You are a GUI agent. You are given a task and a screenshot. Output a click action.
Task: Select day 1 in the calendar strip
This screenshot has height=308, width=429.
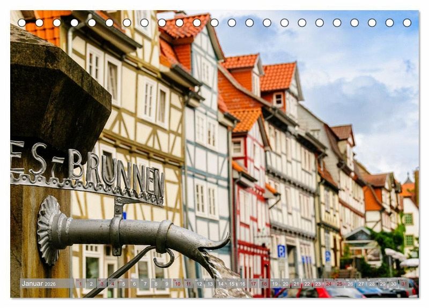80,284
